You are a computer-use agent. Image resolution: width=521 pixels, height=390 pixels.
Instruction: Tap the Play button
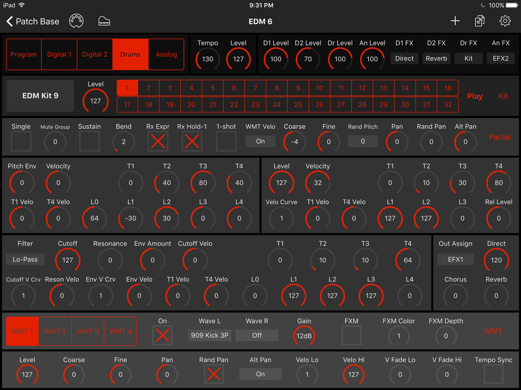coord(475,96)
